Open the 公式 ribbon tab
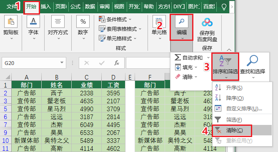This screenshot has width=278, height=152. pos(75,7)
